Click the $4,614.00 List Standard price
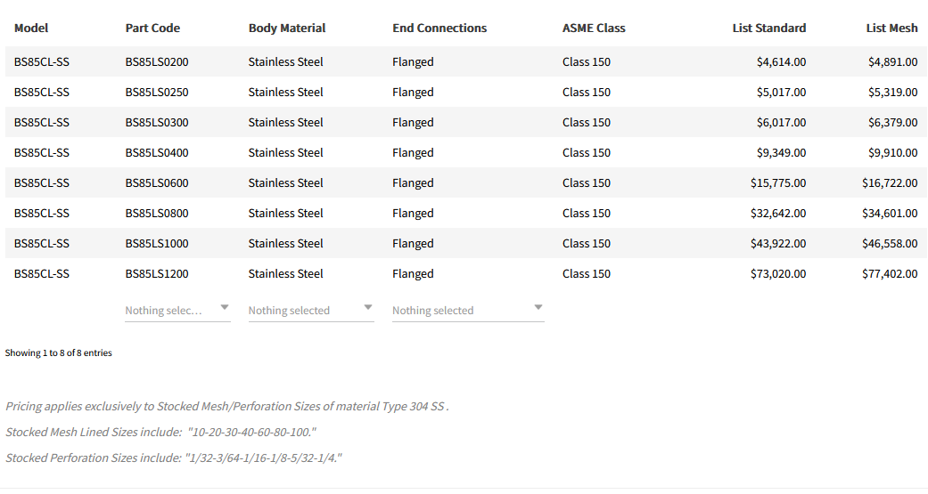 click(781, 61)
